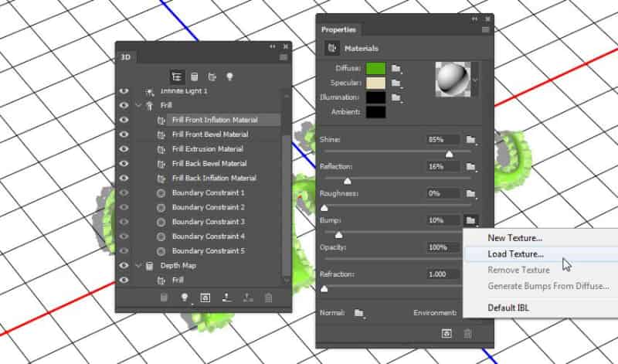Screen dimensions: 618x364
Task: Open Specular texture folder menu
Action: coord(396,83)
